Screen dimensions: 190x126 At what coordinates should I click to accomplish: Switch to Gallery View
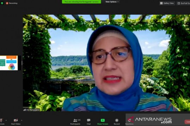[x=167, y=3]
